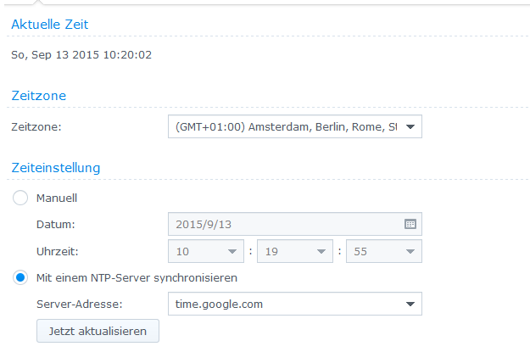Open the calendar picker icon in Datum field
This screenshot has width=530, height=352.
(x=410, y=224)
